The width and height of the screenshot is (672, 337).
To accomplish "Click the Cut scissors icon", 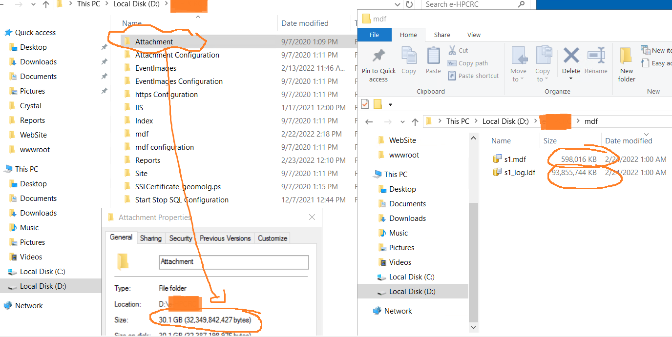I will tap(452, 50).
